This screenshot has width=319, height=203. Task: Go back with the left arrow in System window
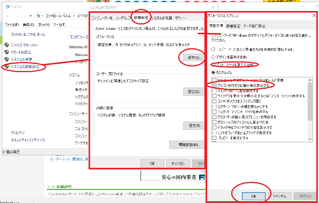point(8,16)
